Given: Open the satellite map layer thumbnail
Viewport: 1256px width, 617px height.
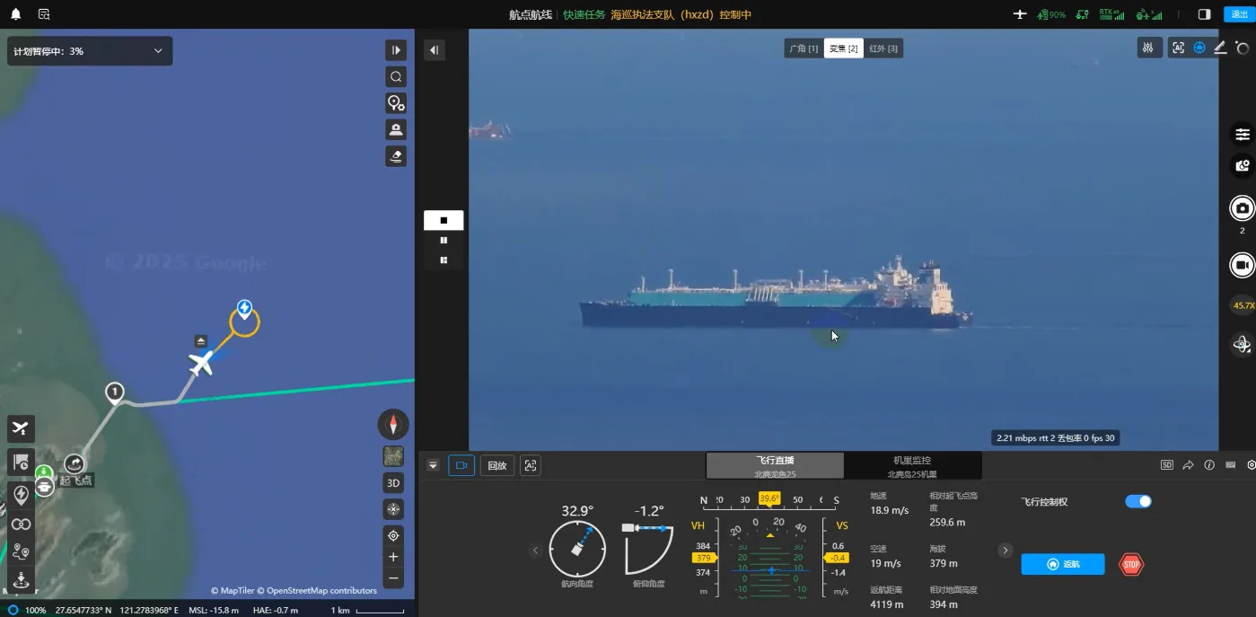Looking at the screenshot, I should [x=393, y=456].
